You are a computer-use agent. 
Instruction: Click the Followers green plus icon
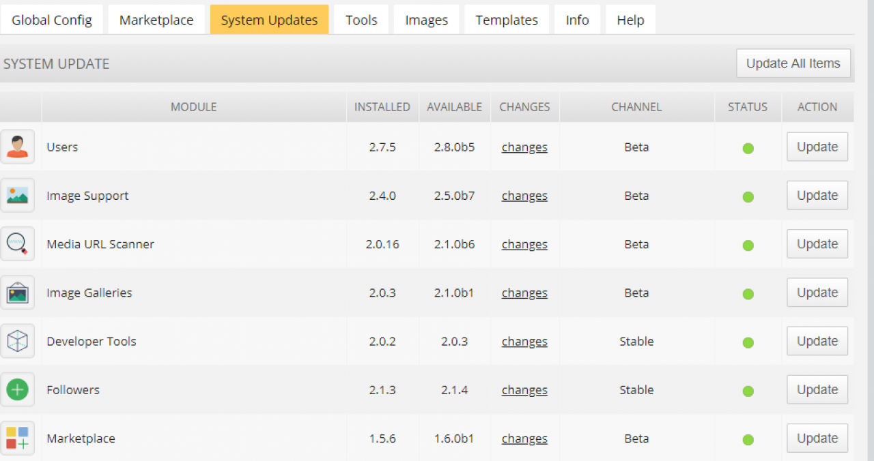click(17, 390)
